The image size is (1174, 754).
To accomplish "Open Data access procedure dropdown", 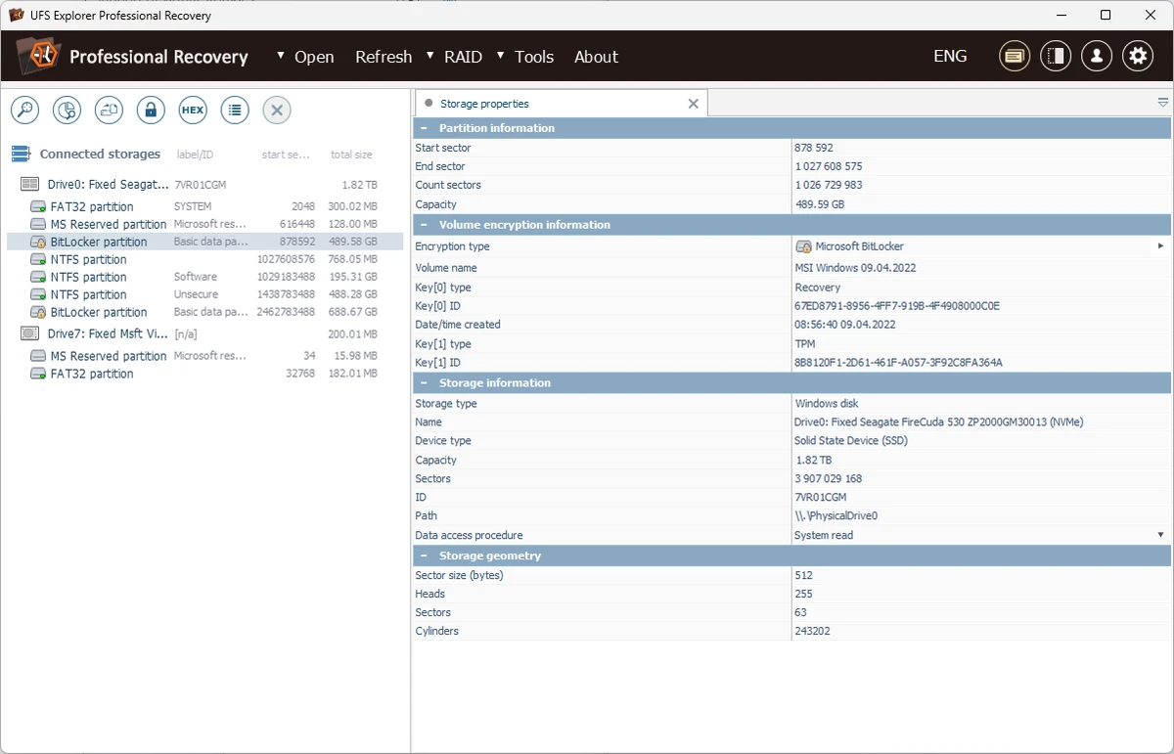I will [1161, 535].
